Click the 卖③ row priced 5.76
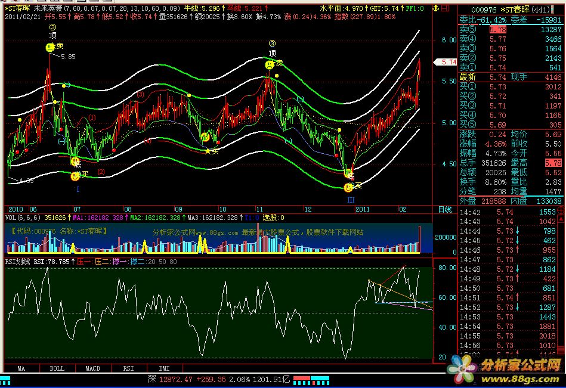 pos(511,48)
